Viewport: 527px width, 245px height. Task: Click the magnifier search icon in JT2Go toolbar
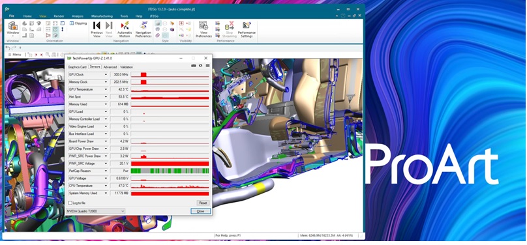pos(48,54)
